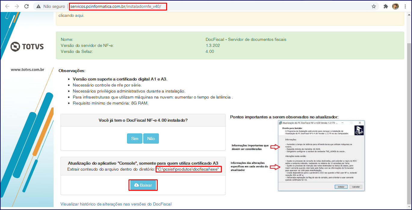The height and width of the screenshot is (210, 412).
Task: Click the 'Não seguro' warning triangle icon
Action: point(39,6)
